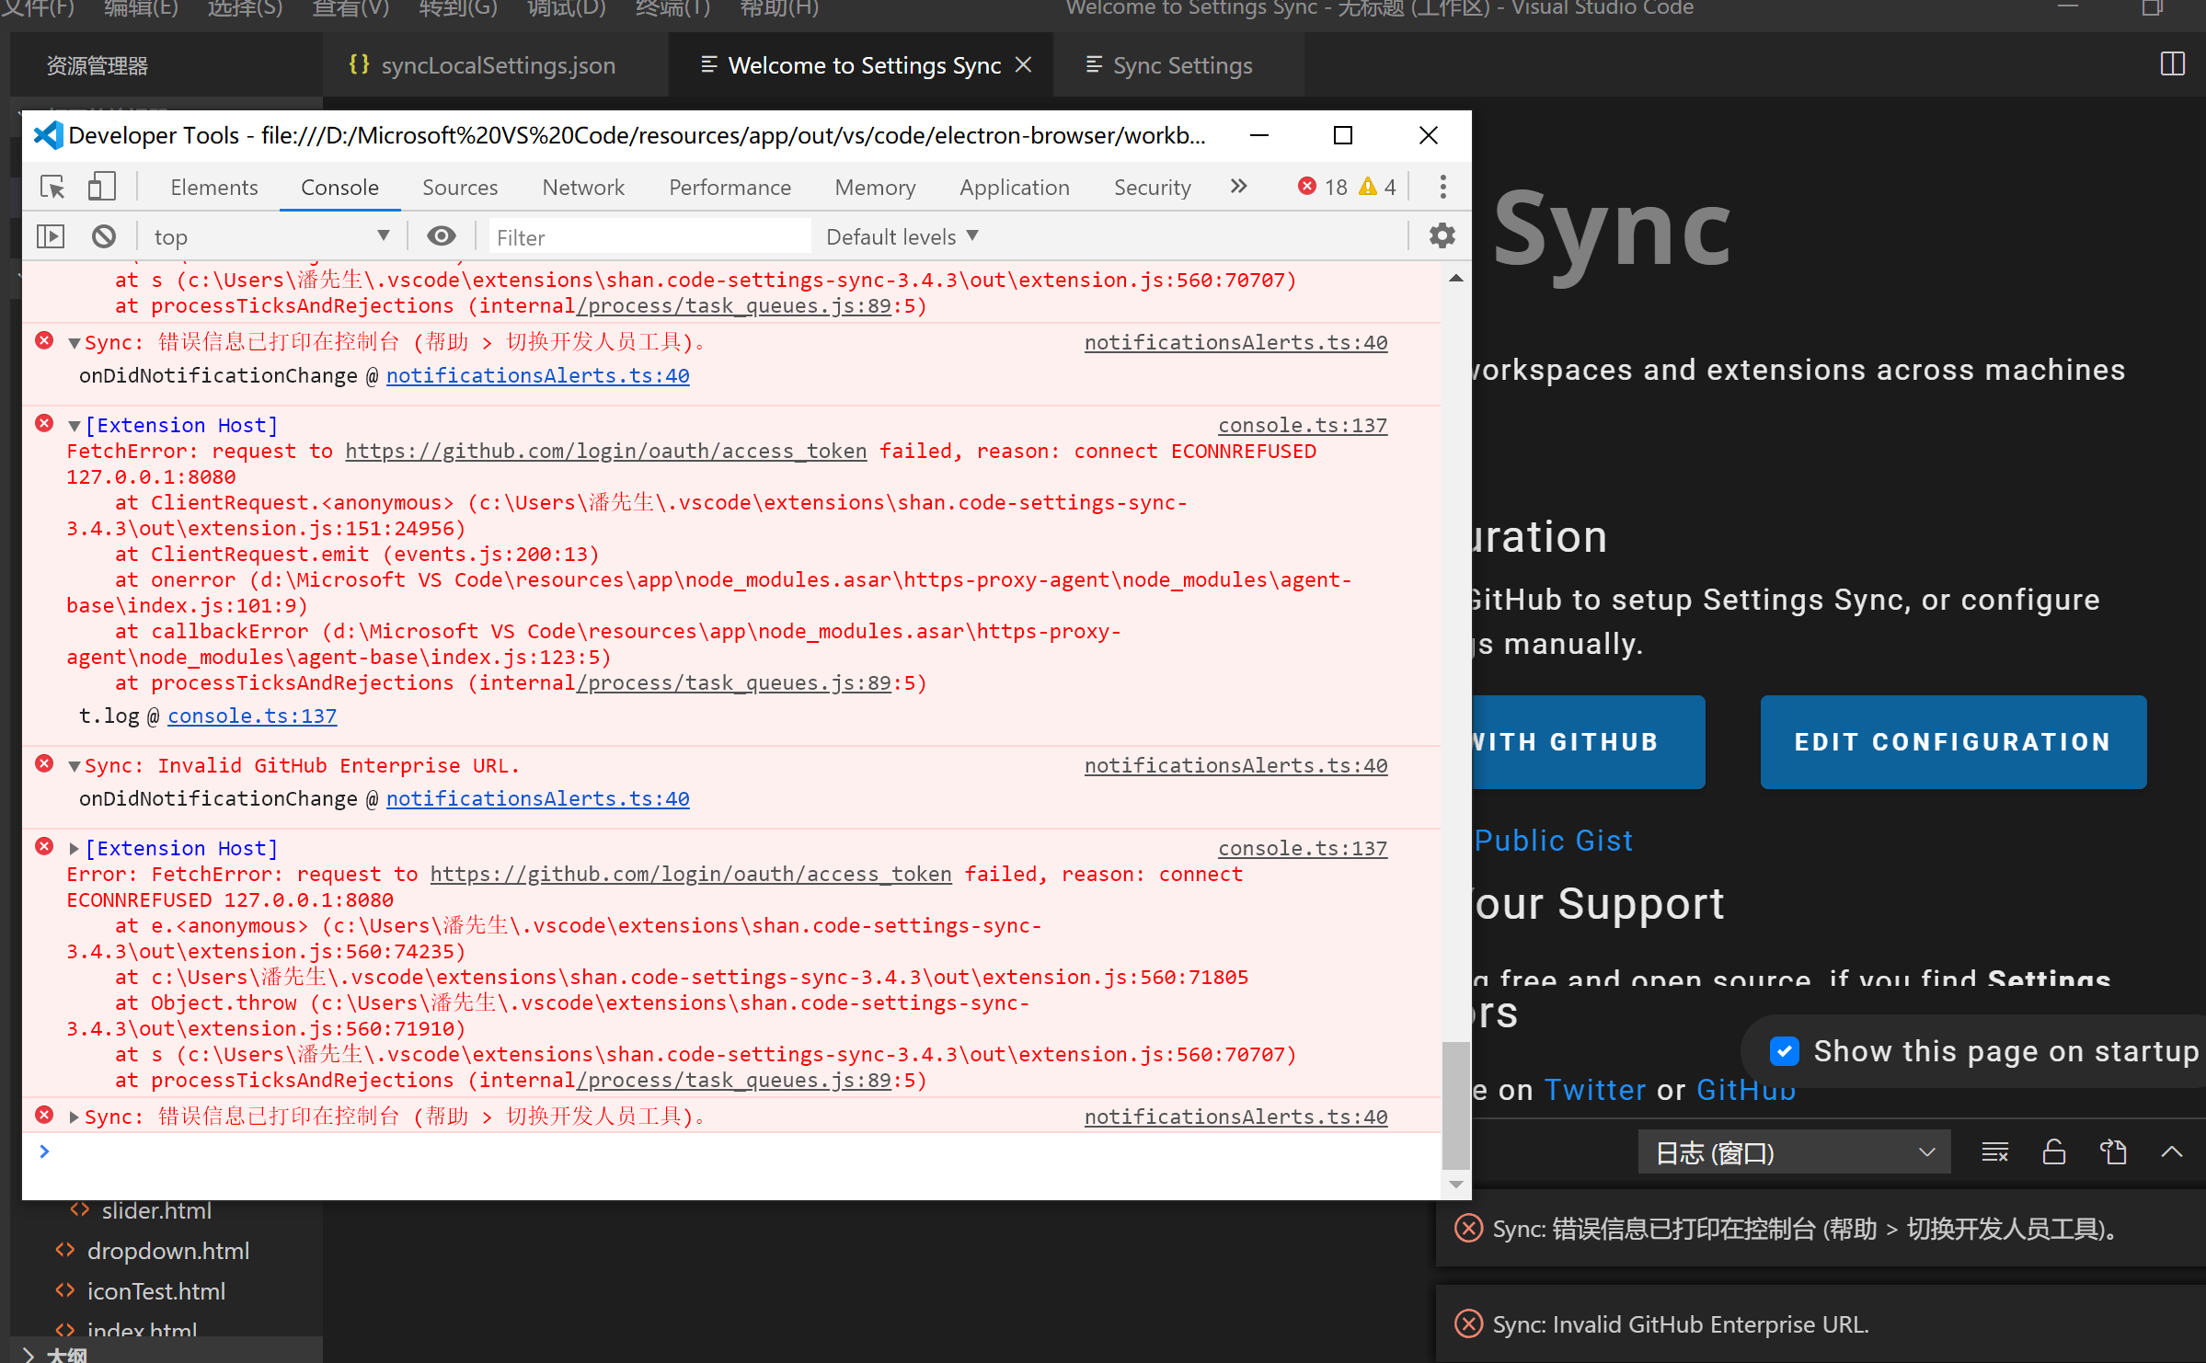Click the VS Code logo in Developer Tools title bar
Image resolution: width=2206 pixels, height=1363 pixels.
tap(48, 135)
